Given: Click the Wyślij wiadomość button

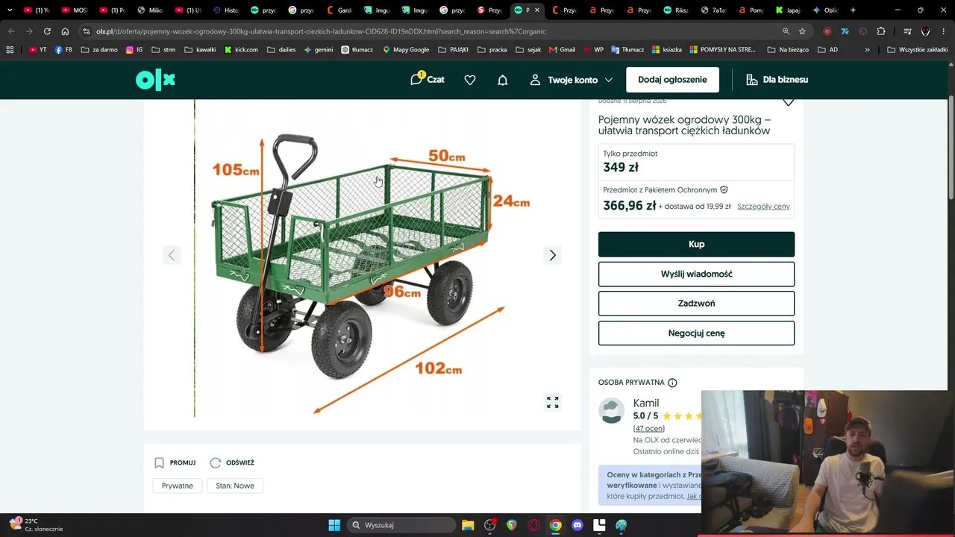Looking at the screenshot, I should click(696, 274).
